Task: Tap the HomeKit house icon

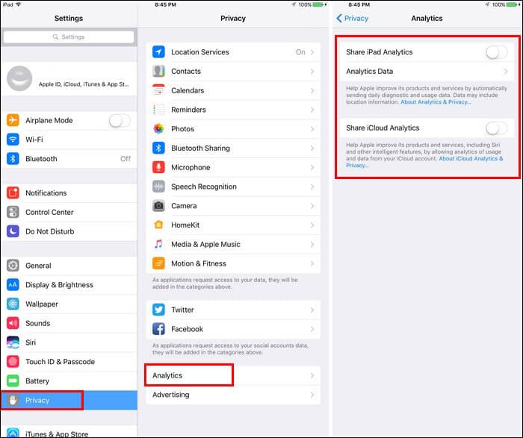Action: (158, 225)
